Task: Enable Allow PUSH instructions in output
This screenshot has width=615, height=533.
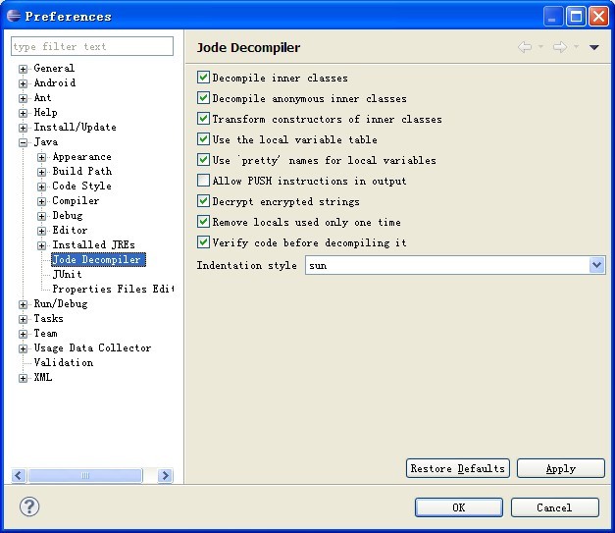Action: click(203, 181)
